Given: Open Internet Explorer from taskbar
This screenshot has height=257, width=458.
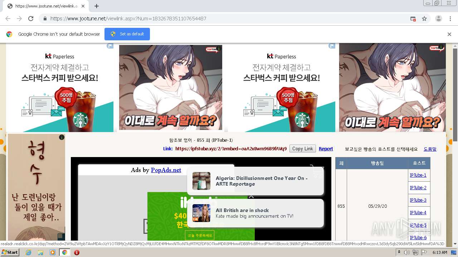Looking at the screenshot, I should (28, 252).
